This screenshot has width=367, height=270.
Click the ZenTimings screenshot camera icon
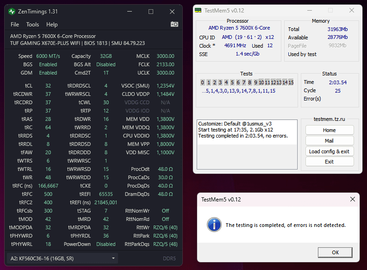click(174, 24)
